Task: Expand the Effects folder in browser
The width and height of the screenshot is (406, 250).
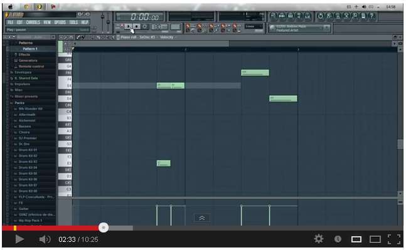Action: 24,55
